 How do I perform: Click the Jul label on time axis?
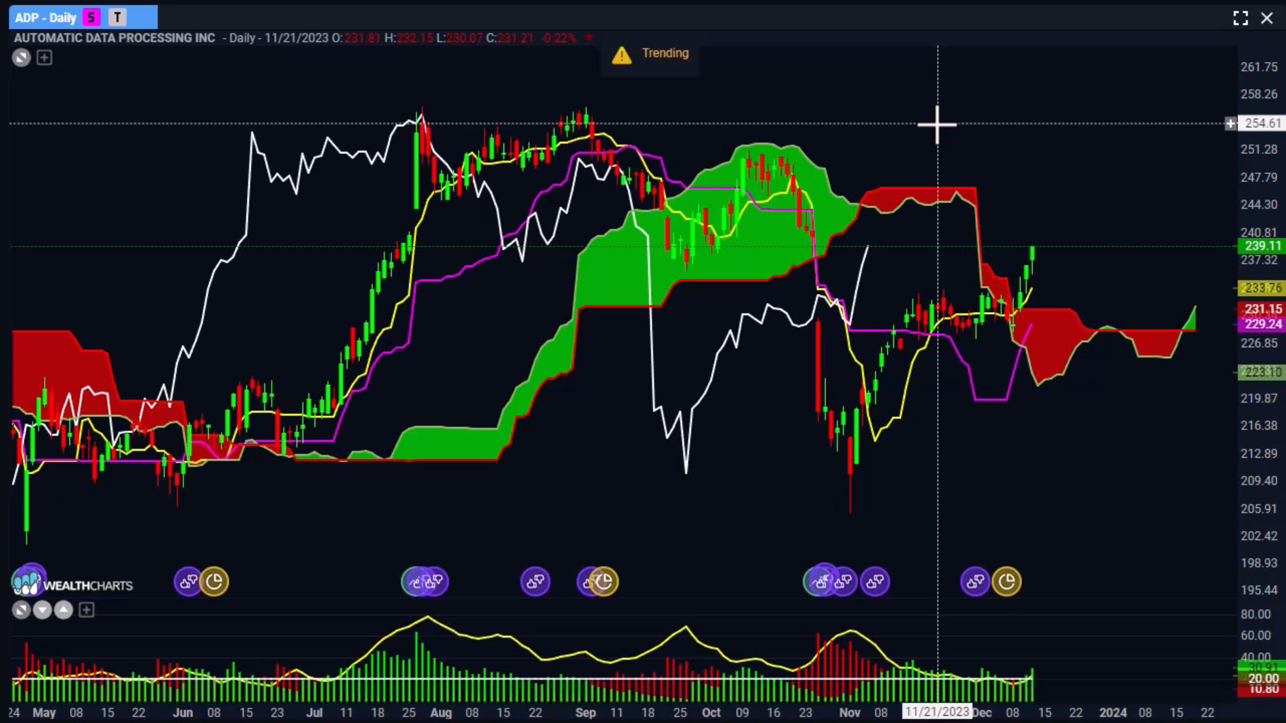pos(314,712)
